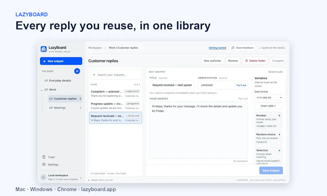
Task: Click the Share feedback chat bubble icon
Action: (x=233, y=48)
